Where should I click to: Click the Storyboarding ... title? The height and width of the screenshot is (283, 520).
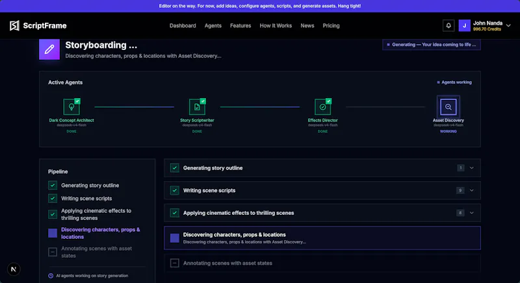(x=101, y=45)
